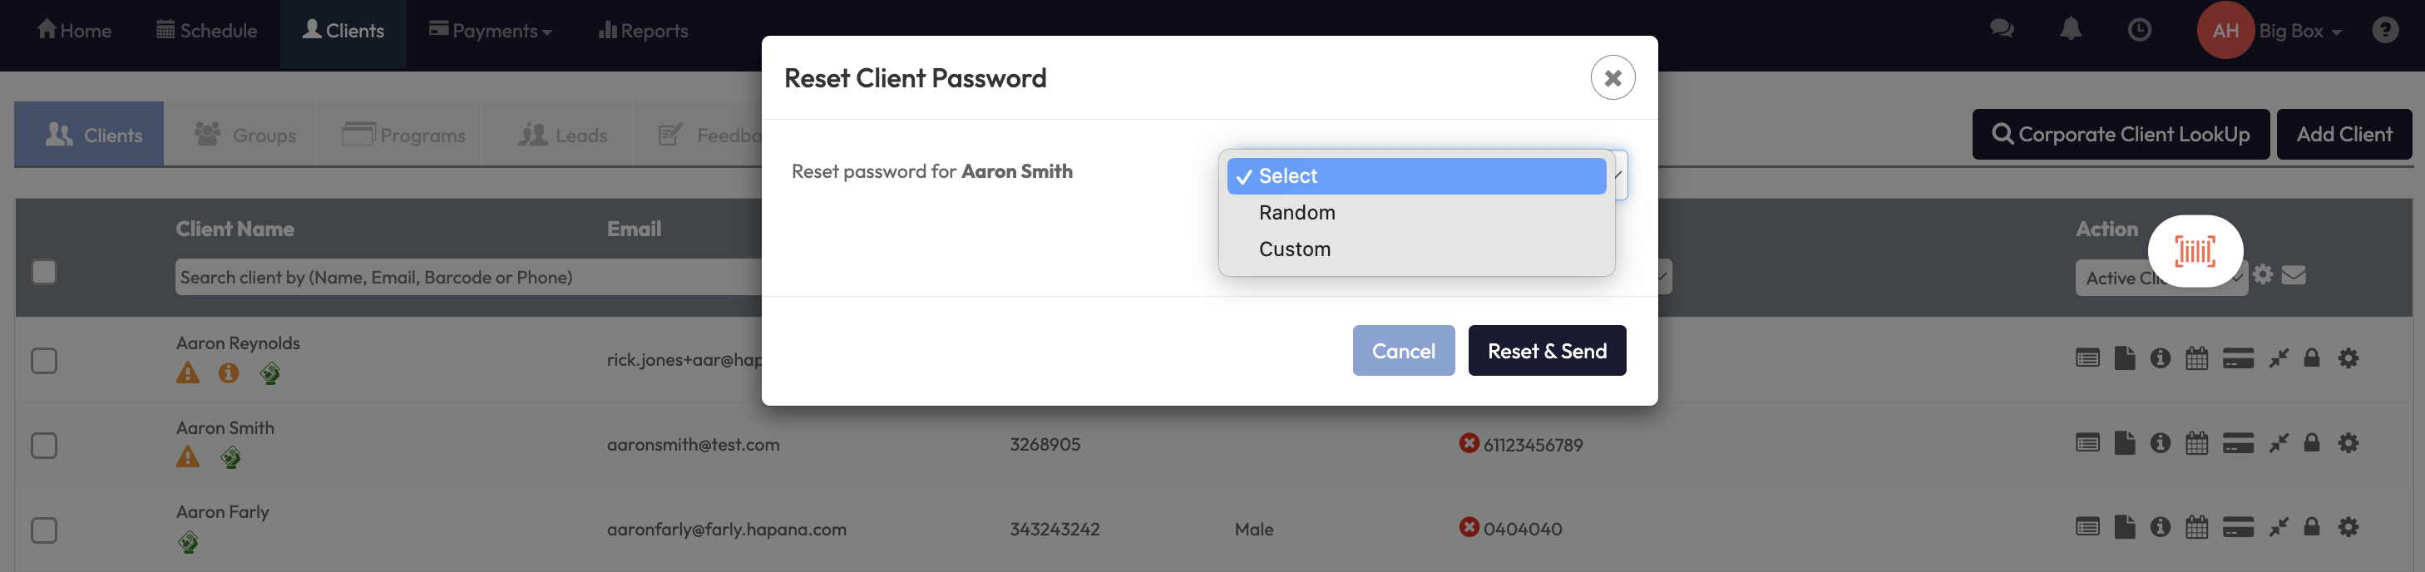The width and height of the screenshot is (2425, 572).
Task: Open the help question mark icon
Action: click(x=2384, y=30)
